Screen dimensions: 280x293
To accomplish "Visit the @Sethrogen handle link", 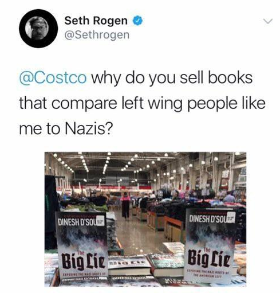I will [x=97, y=35].
